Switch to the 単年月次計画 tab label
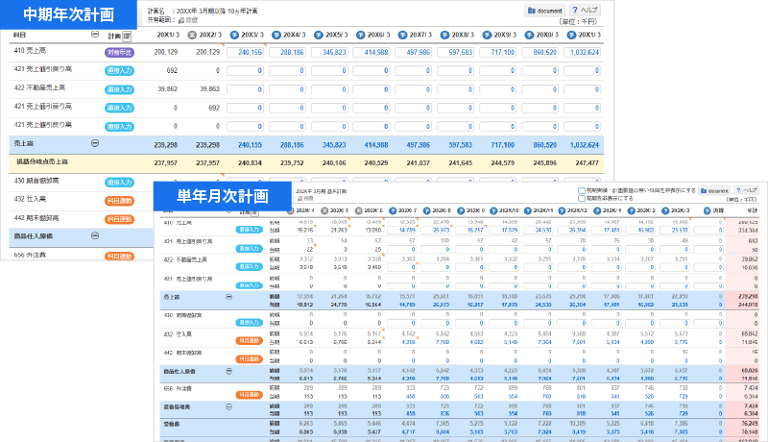Viewport: 768px width, 442px height. point(221,195)
